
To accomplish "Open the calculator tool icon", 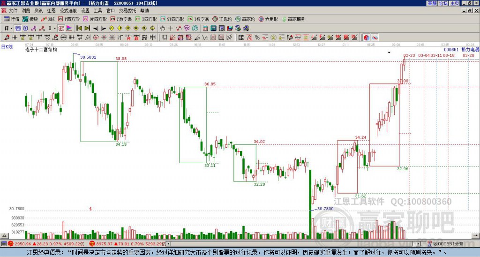I will tap(213, 29).
